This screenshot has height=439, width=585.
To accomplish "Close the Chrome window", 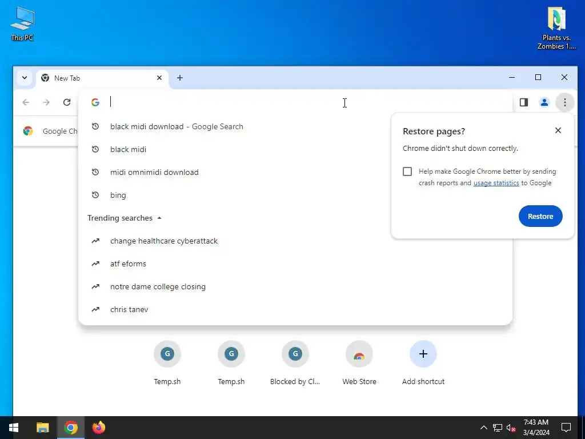I will (564, 77).
